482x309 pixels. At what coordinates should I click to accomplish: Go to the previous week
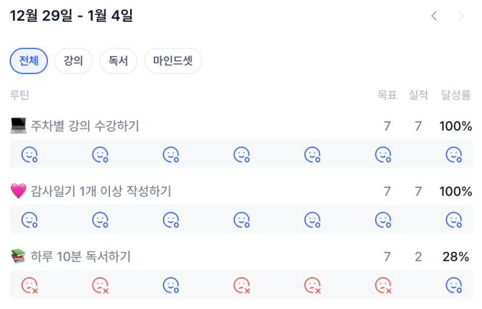coord(434,16)
